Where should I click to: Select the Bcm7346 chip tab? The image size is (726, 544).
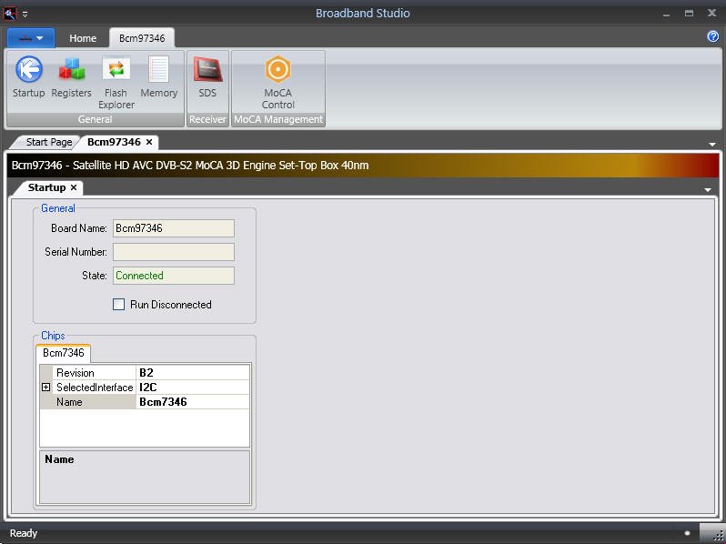(x=64, y=353)
